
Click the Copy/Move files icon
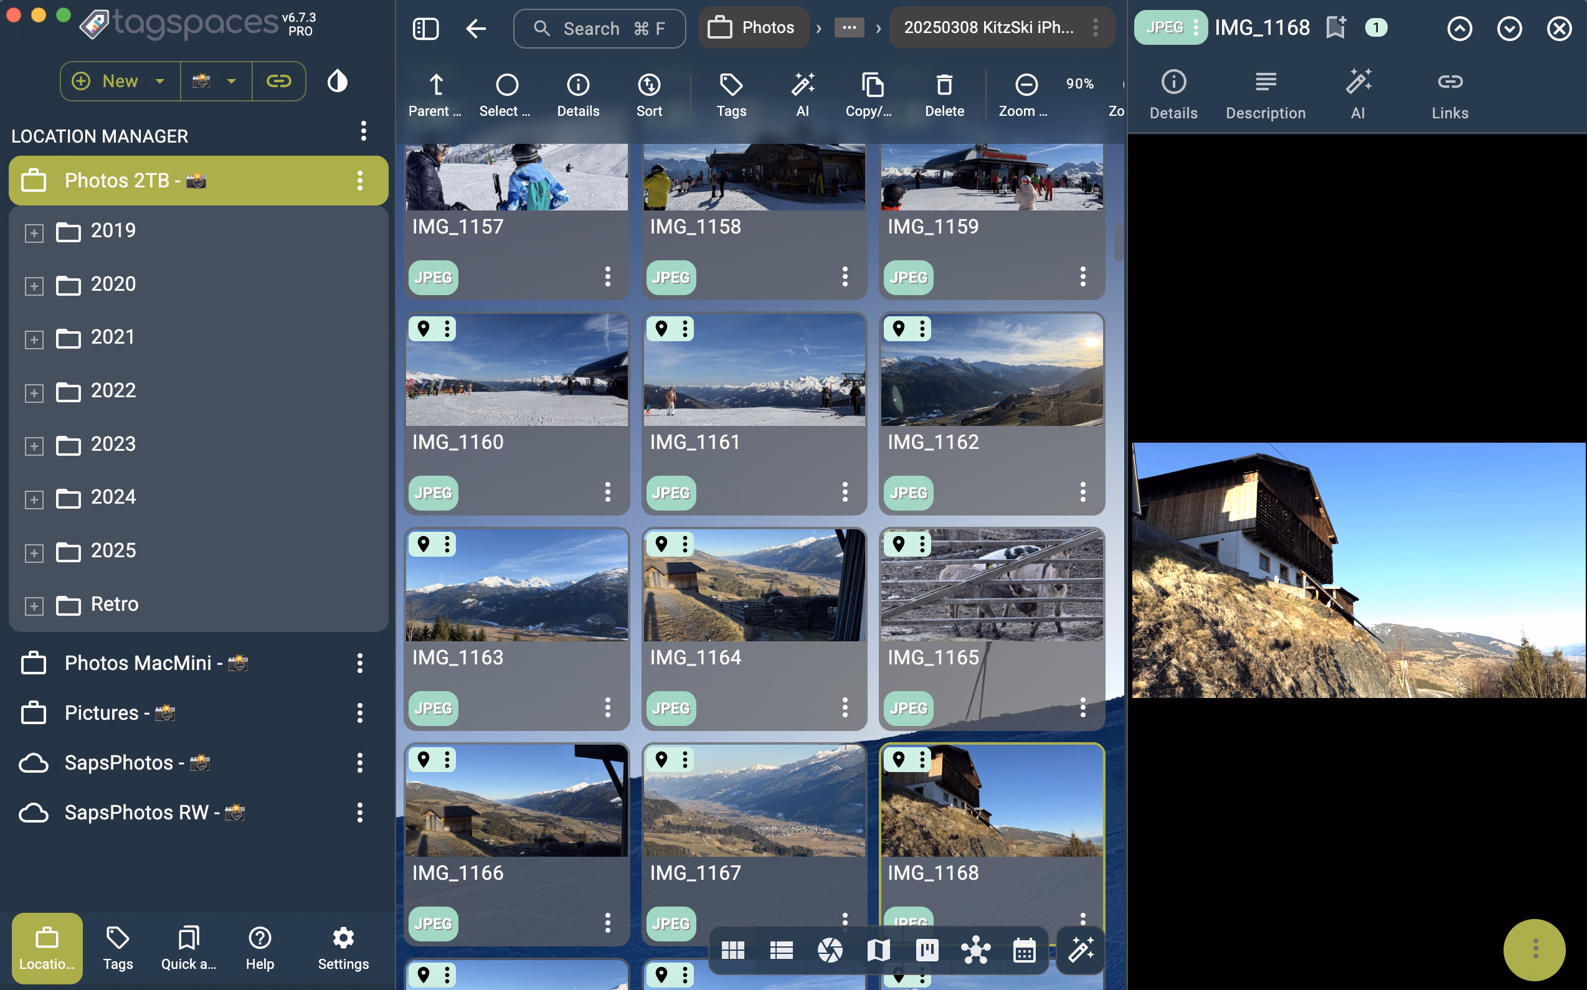coord(872,93)
